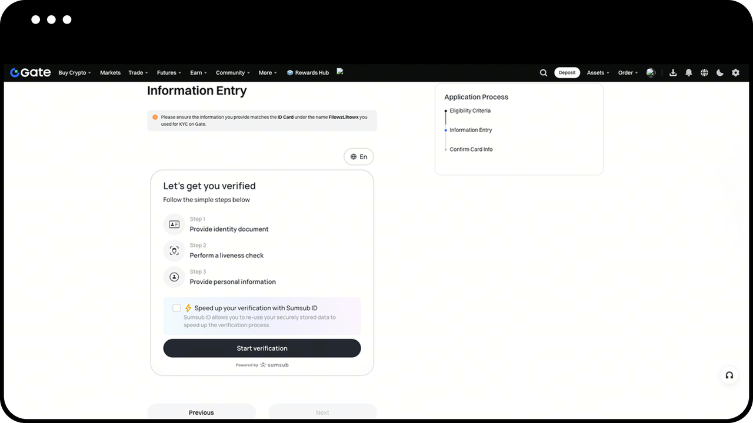The image size is (753, 423).
Task: Open the Assets dropdown menu
Action: 598,73
